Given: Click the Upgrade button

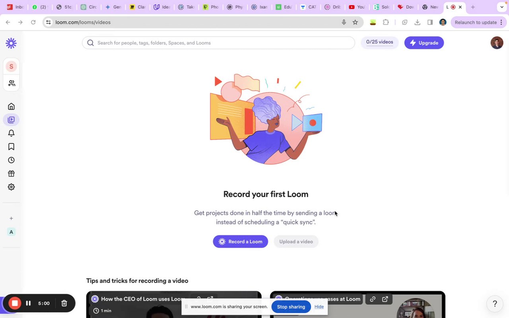Looking at the screenshot, I should click(x=424, y=43).
